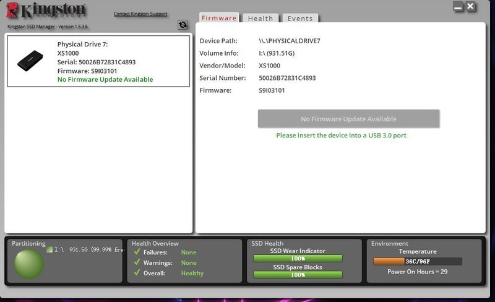Click the I:\ 931.5G partition label

pos(89,249)
